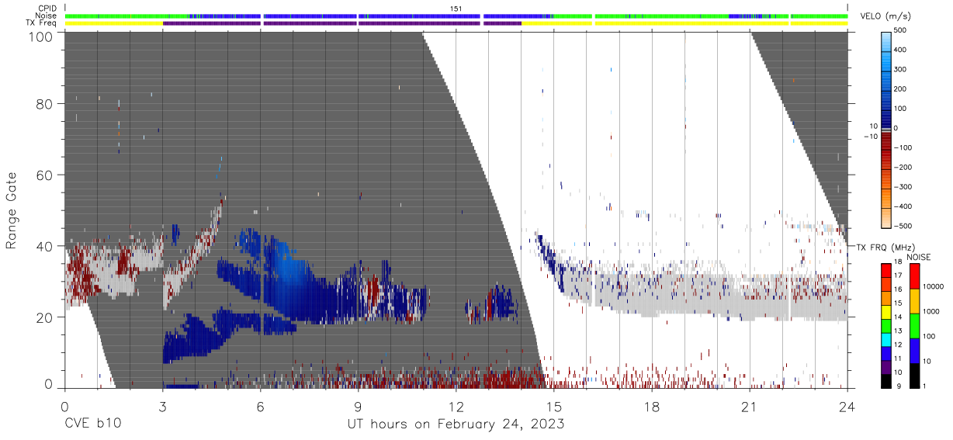Click the CVE b10 radar beam label
This screenshot has height=440, width=953.
[92, 424]
